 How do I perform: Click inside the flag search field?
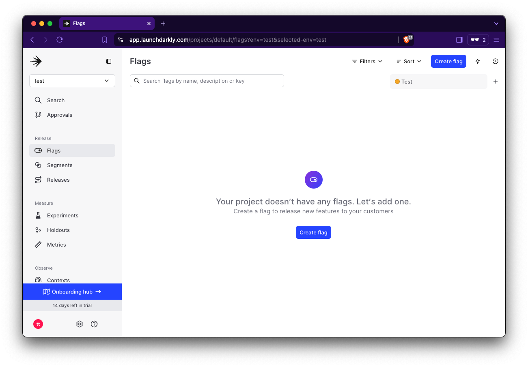pyautogui.click(x=207, y=81)
